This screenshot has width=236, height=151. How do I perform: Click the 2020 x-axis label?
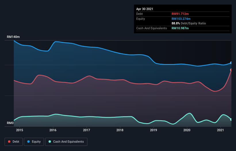(x=187, y=130)
